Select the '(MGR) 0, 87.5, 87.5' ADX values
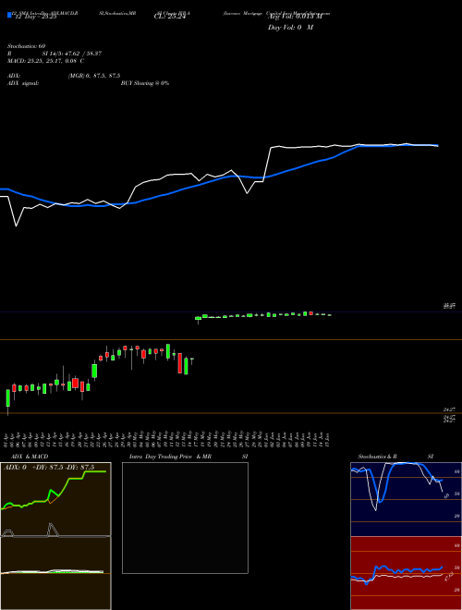Screen dimensions: 462x610 pos(94,76)
